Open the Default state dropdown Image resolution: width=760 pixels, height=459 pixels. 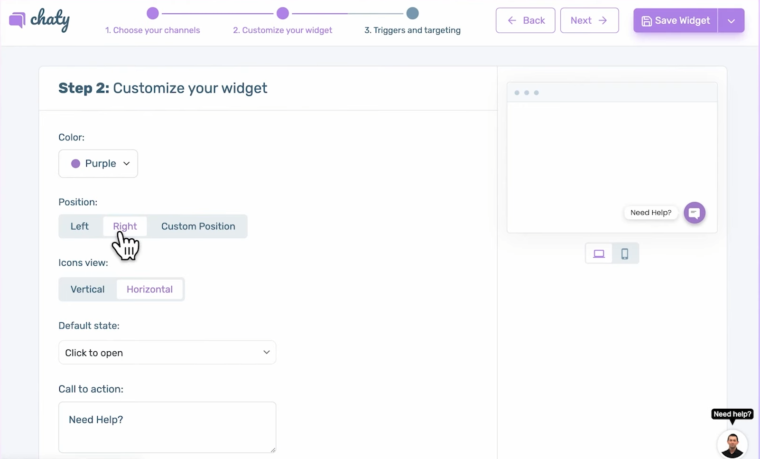pyautogui.click(x=167, y=352)
